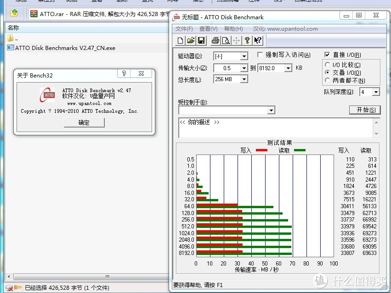Screen dimensions: 391x293
Task: Click the WinRAR archive path field
Action: [99, 13]
